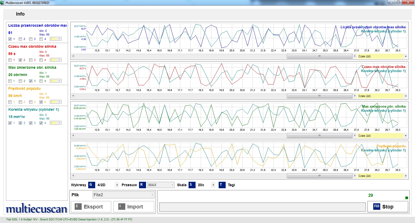Toggle graph 1 checkbox for Liczba przekroczeń
This screenshot has height=223, width=415.
pos(10,39)
